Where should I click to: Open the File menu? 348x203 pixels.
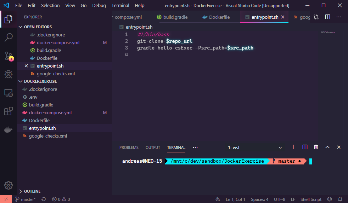tap(19, 6)
